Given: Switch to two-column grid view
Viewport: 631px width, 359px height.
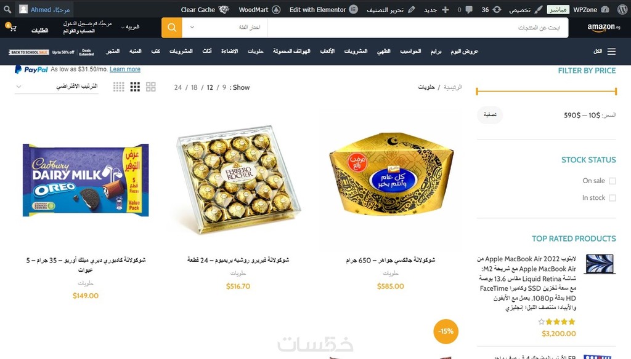Looking at the screenshot, I should click(151, 87).
